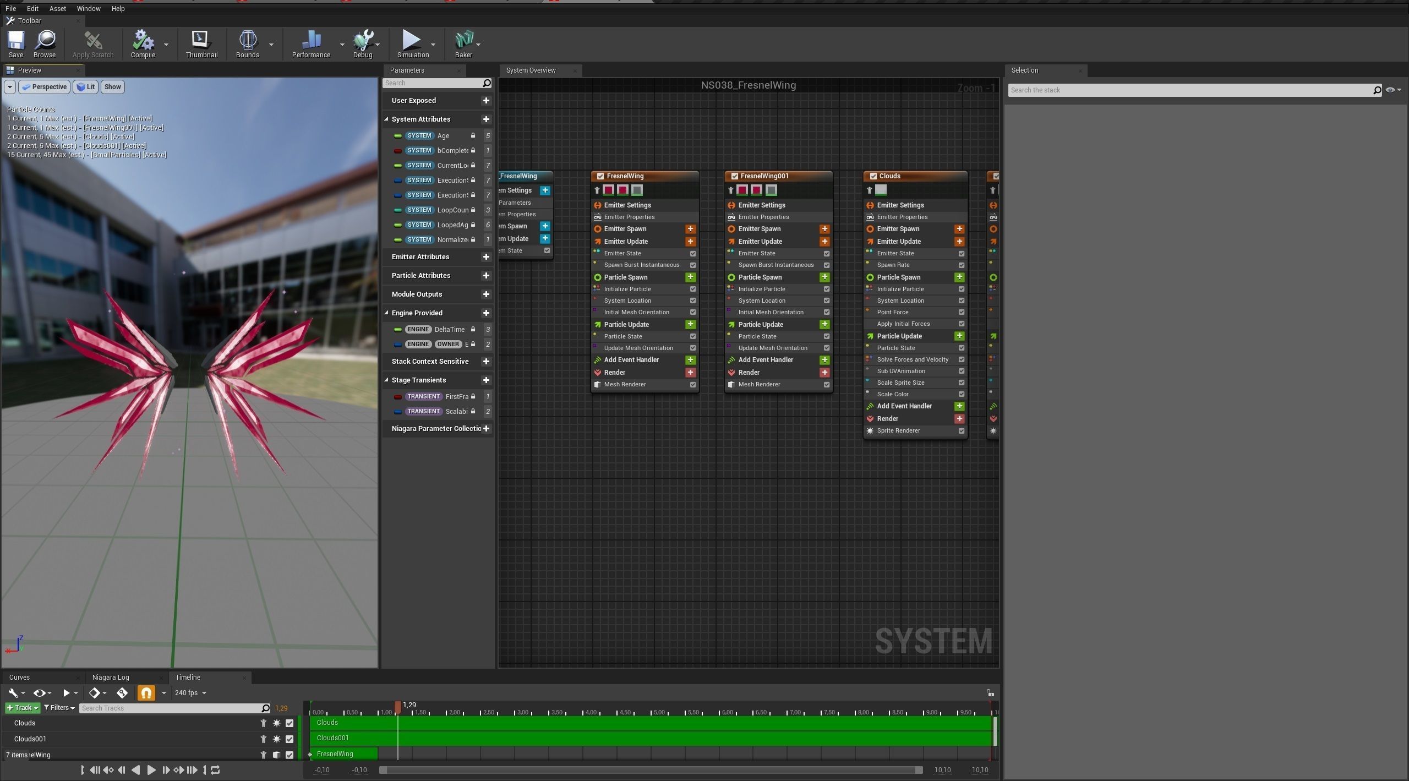Open the 240 fps frame rate dropdown
This screenshot has height=781, width=1409.
[190, 693]
